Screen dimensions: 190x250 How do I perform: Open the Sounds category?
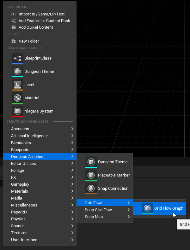(40, 226)
